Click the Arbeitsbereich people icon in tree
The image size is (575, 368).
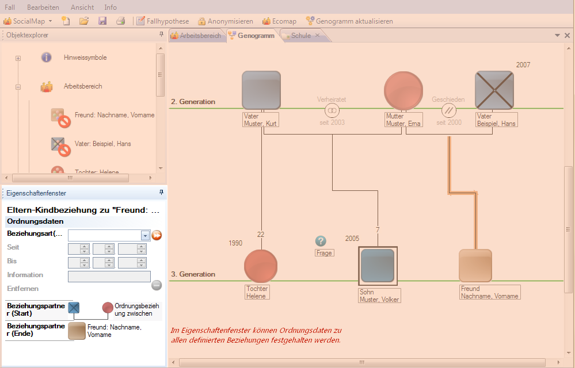pos(47,86)
